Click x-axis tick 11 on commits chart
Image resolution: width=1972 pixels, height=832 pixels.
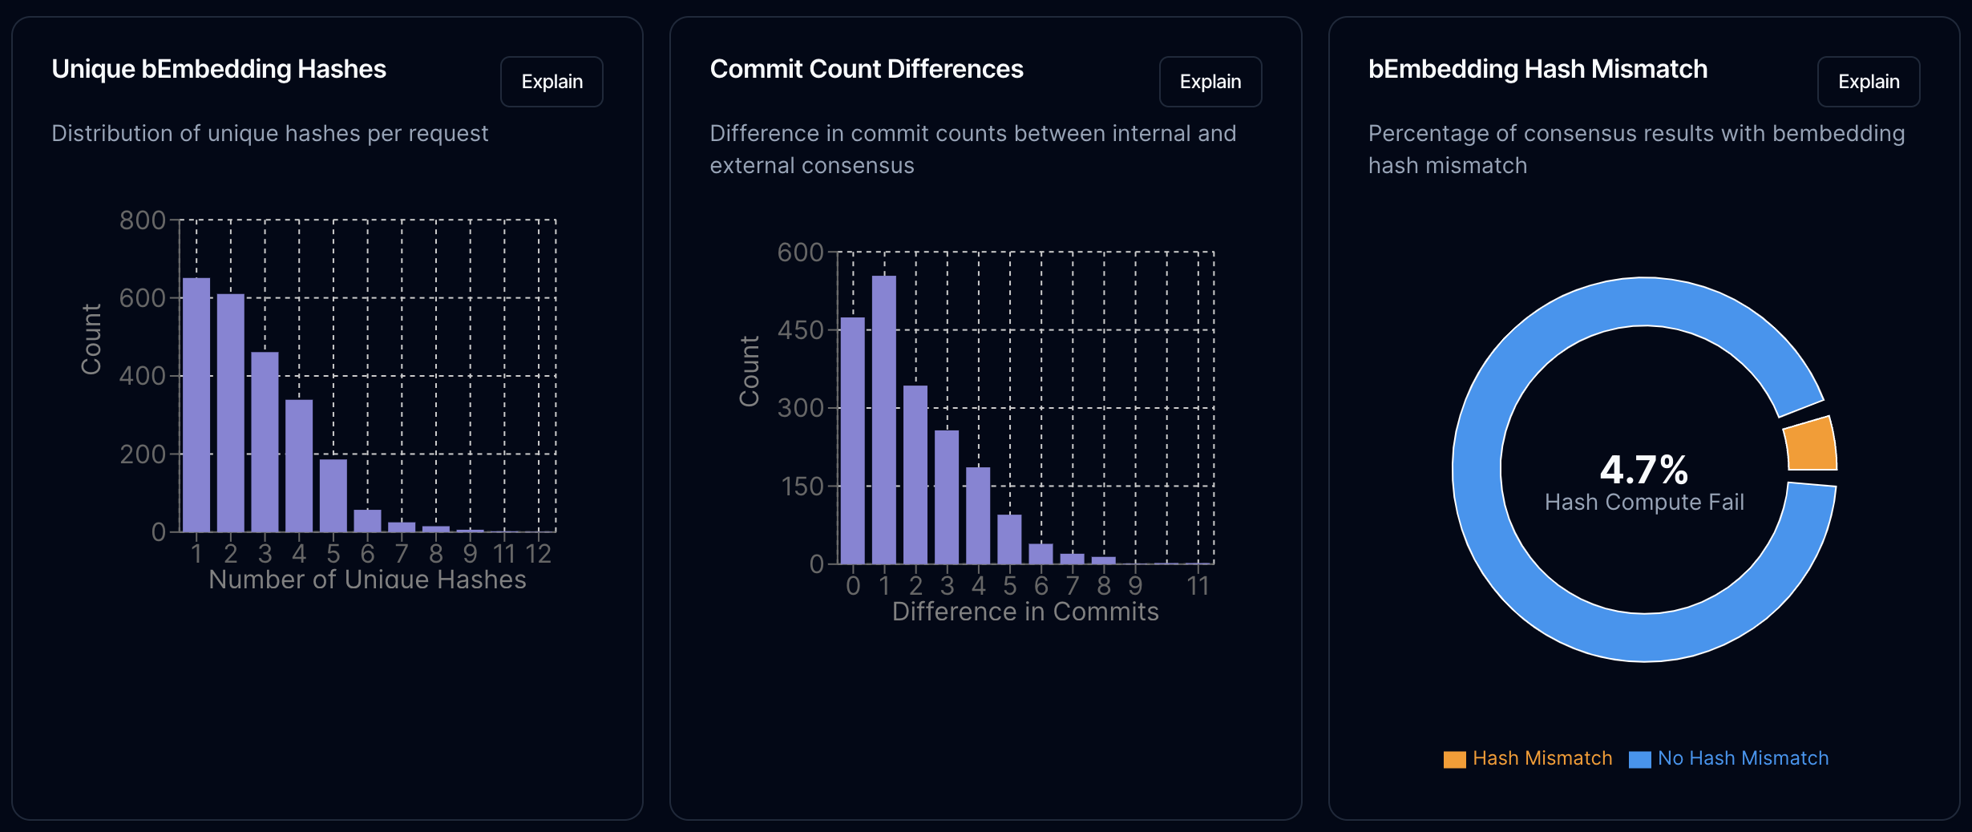pos(1198,586)
